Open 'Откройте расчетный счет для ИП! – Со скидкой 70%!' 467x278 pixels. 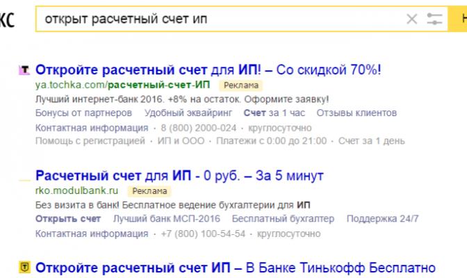tap(208, 70)
